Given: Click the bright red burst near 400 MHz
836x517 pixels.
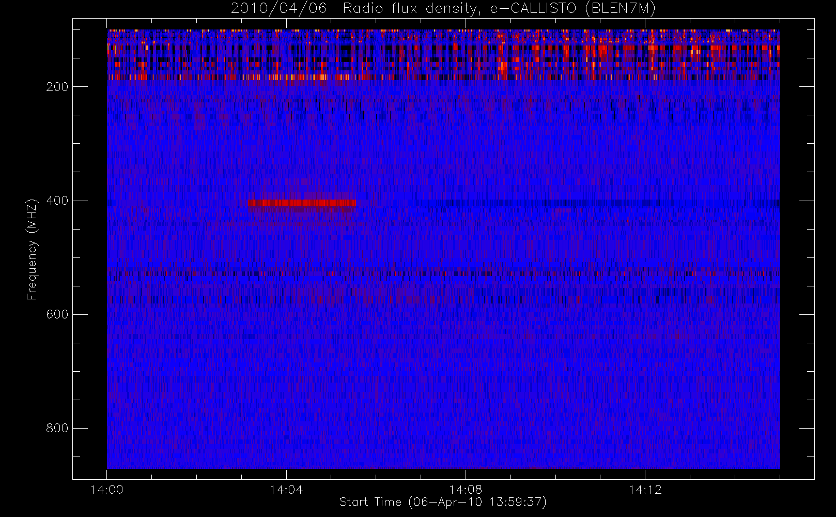Looking at the screenshot, I should click(x=302, y=203).
